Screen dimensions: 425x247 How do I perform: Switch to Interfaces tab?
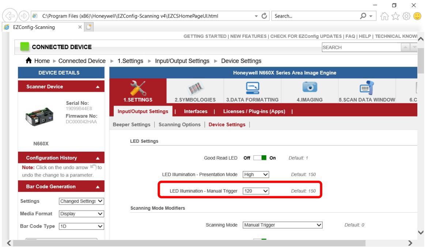[195, 111]
